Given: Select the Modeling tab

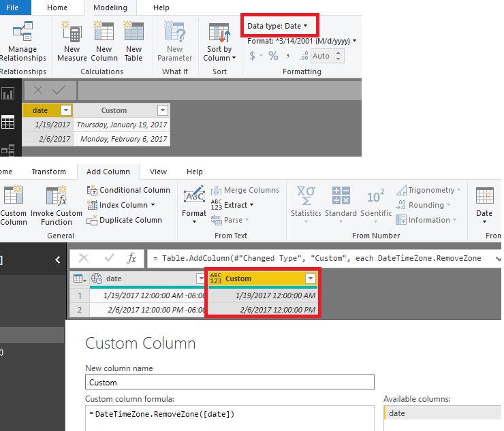Looking at the screenshot, I should point(110,7).
